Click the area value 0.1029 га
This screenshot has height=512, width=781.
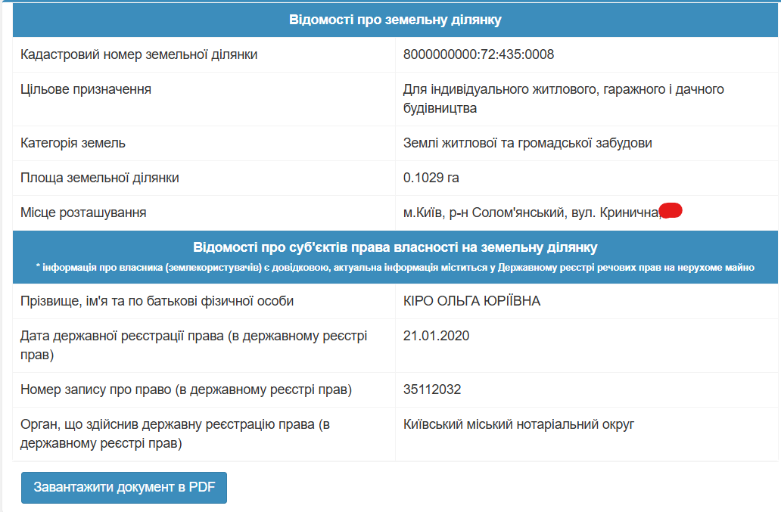[431, 178]
